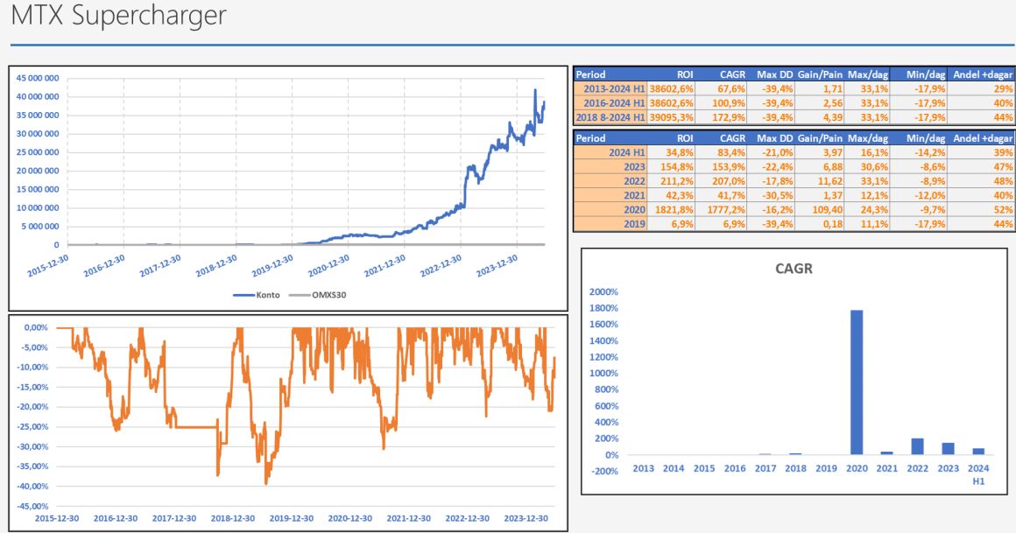Image resolution: width=1016 pixels, height=533 pixels.
Task: Click CAGR value 100,9%
Action: coord(729,103)
